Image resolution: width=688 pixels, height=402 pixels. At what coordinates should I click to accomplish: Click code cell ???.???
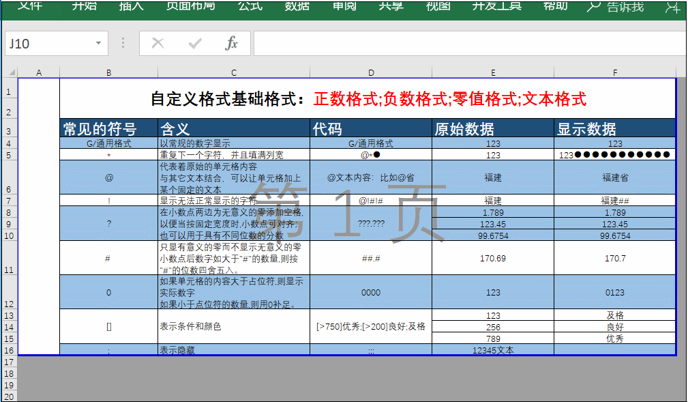(371, 224)
